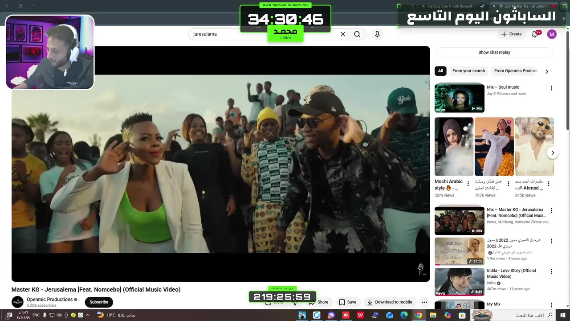Open Microsoft Edge from the taskbar
570x321 pixels.
coord(404,315)
